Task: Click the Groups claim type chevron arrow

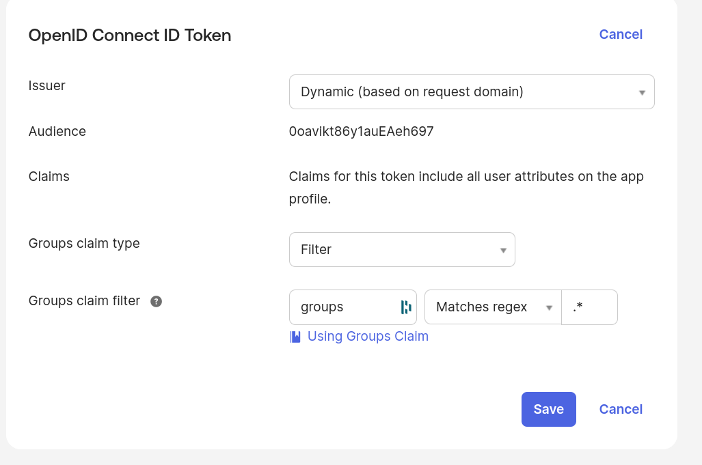Action: 502,249
